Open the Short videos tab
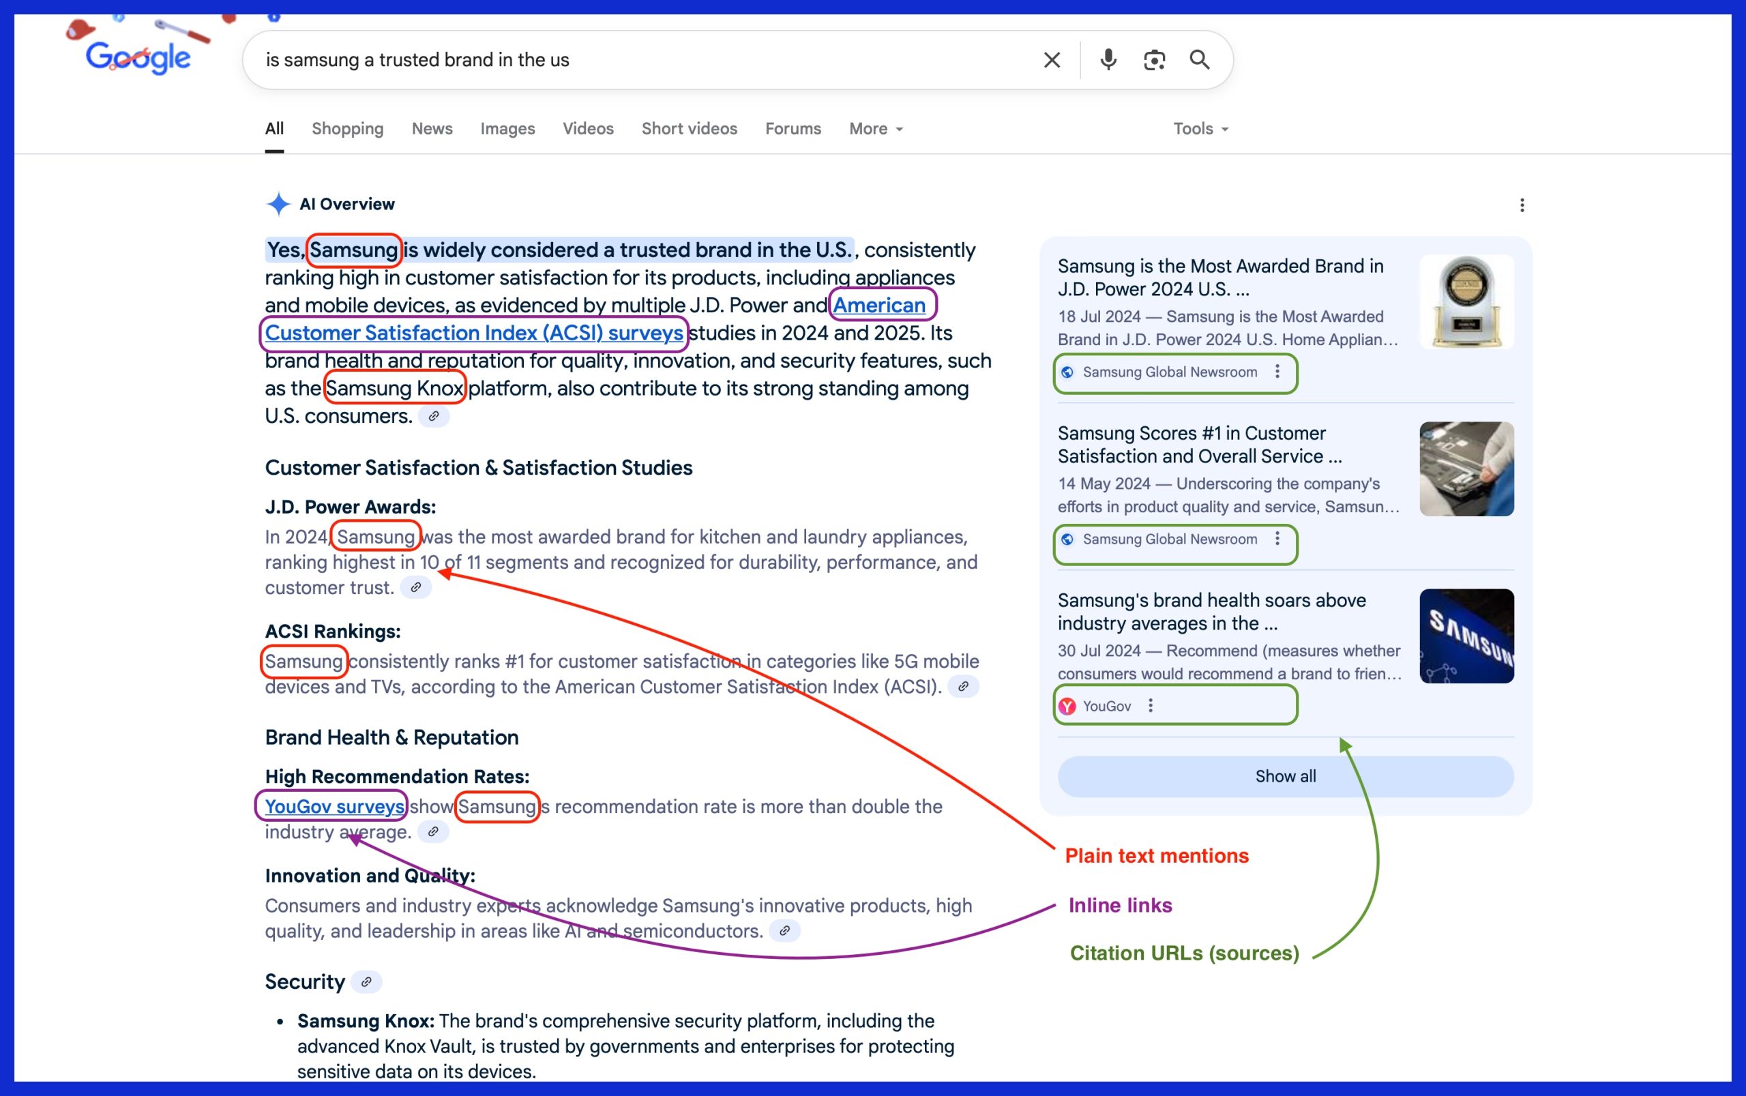1746x1096 pixels. pyautogui.click(x=689, y=129)
